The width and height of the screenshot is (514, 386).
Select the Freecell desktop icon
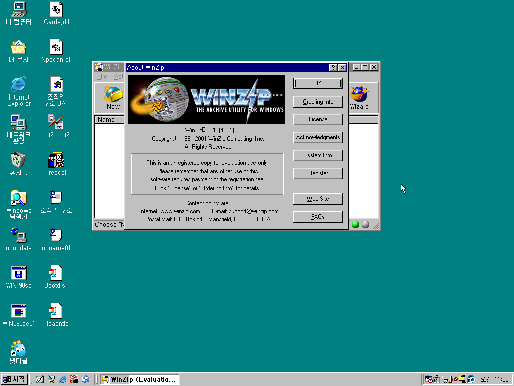point(56,164)
